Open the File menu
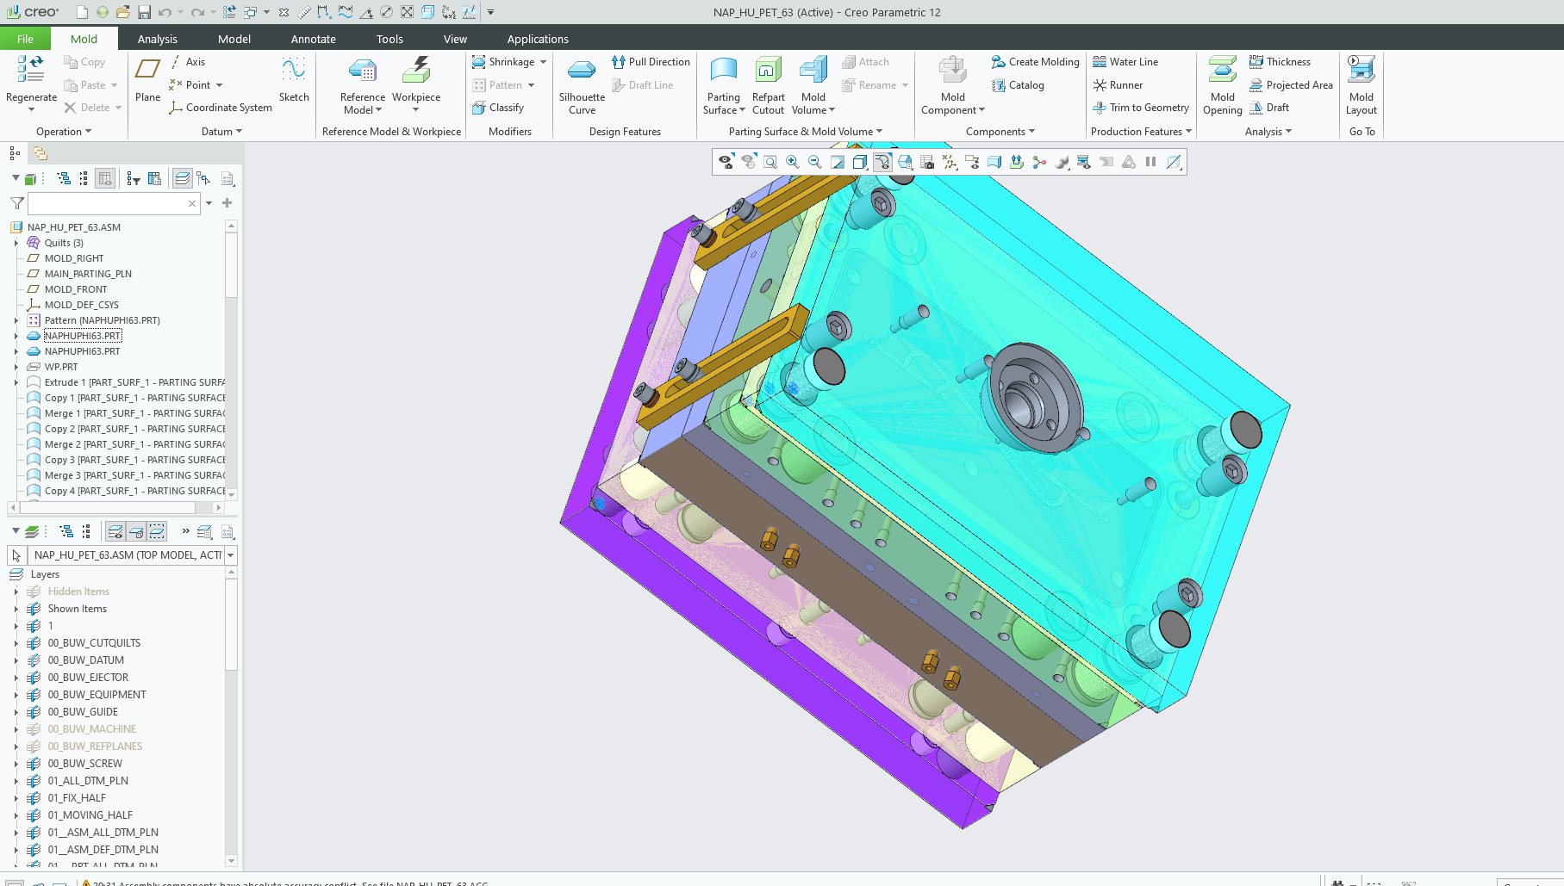This screenshot has height=886, width=1564. [25, 39]
